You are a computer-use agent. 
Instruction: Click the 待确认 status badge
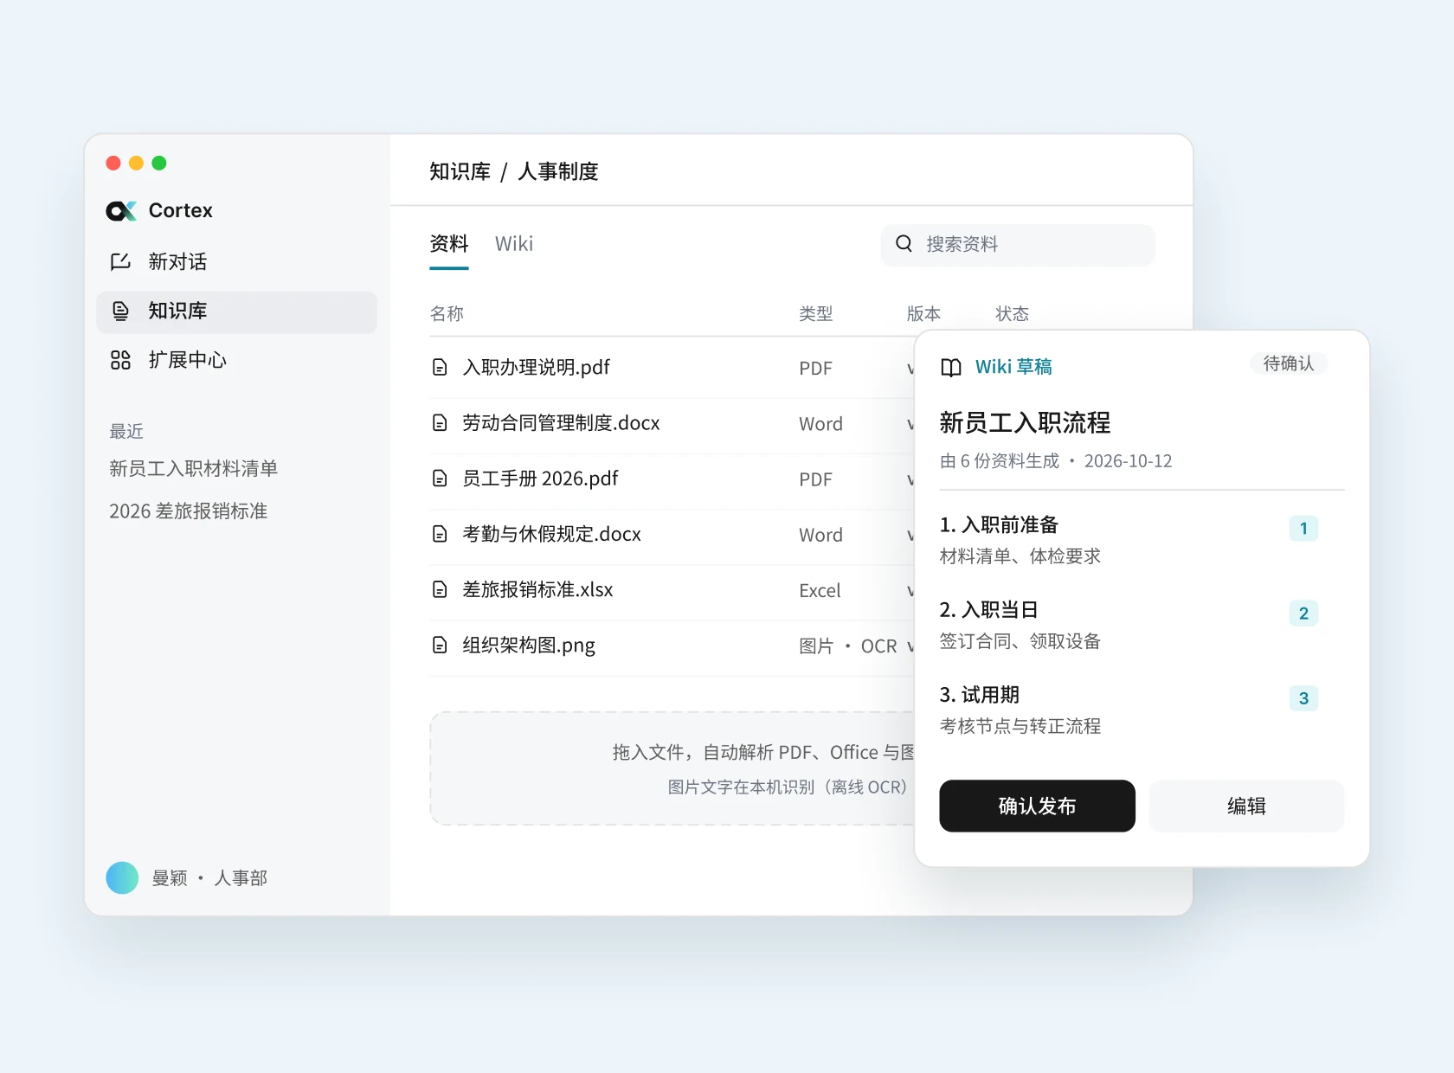click(x=1289, y=363)
